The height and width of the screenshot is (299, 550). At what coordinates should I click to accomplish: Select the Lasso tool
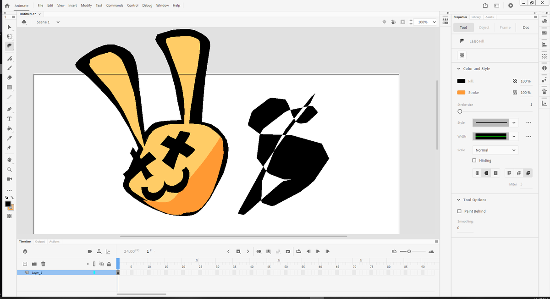(9, 46)
